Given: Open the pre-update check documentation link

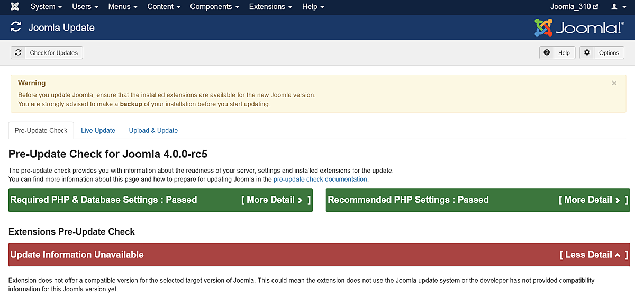Looking at the screenshot, I should 320,180.
